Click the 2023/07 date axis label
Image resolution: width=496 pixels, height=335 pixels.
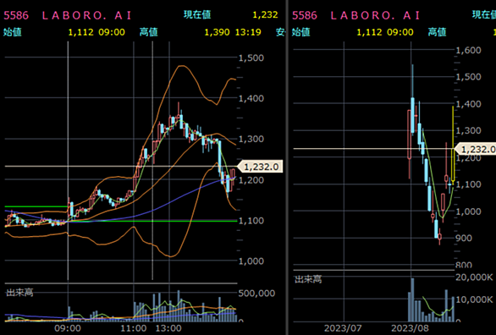click(343, 328)
